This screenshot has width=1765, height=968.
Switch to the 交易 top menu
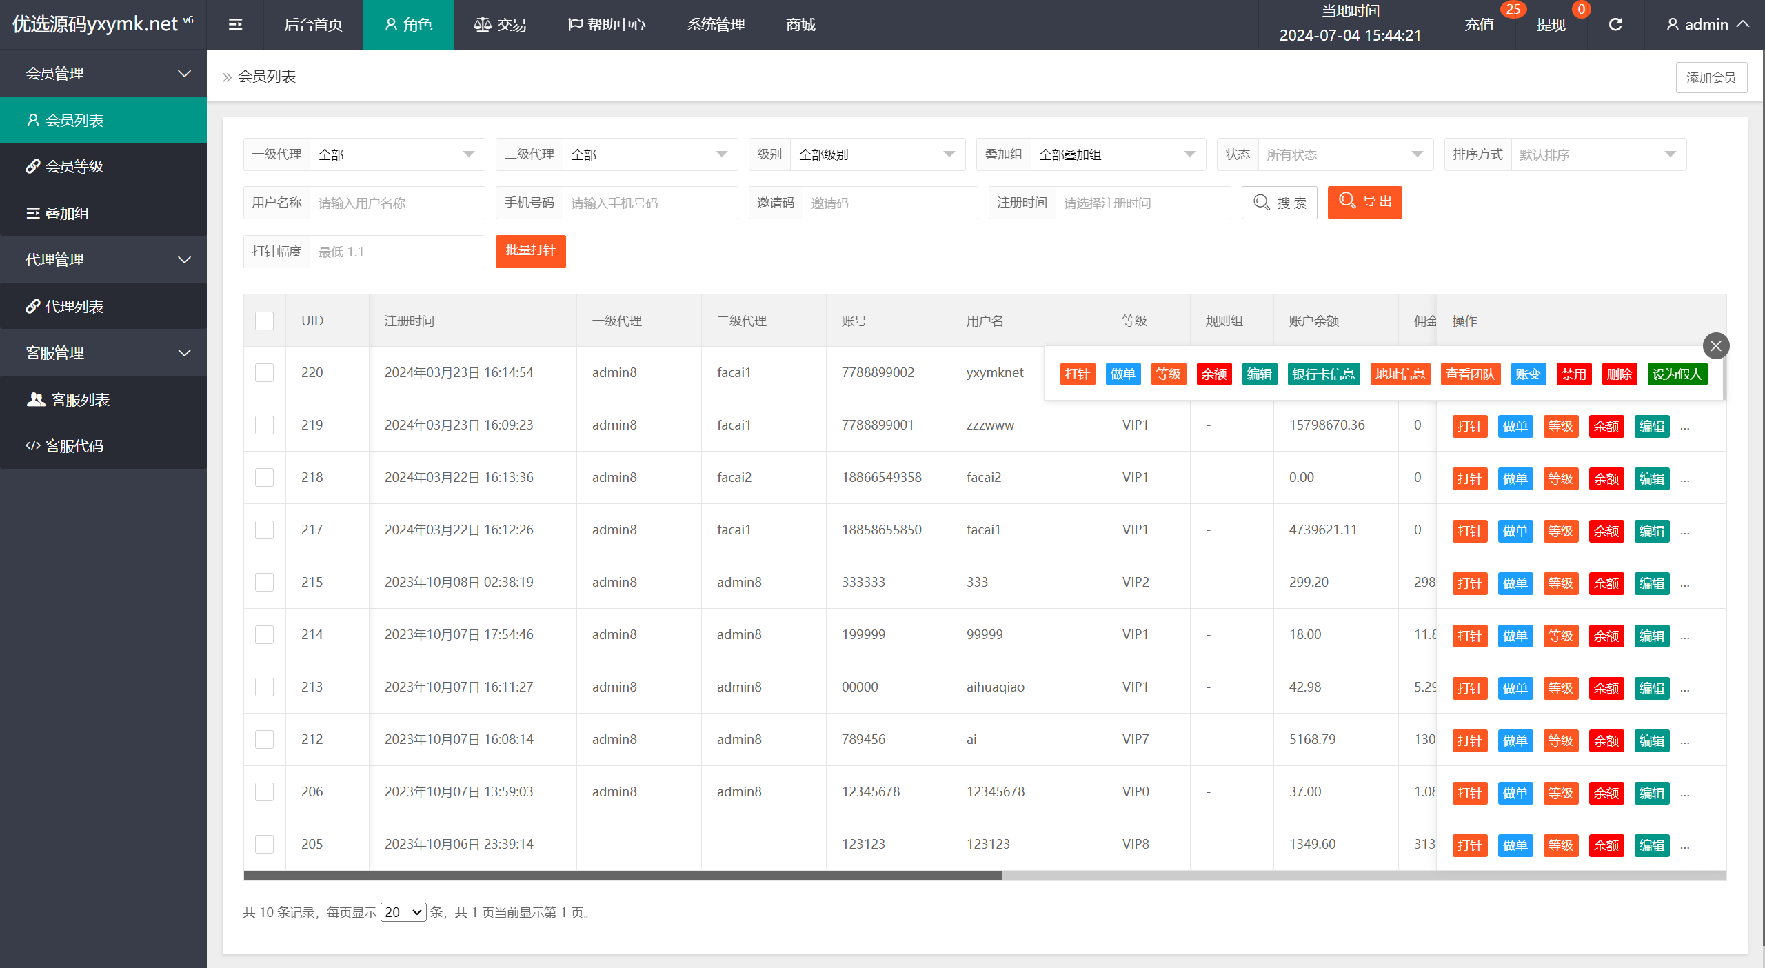[500, 25]
